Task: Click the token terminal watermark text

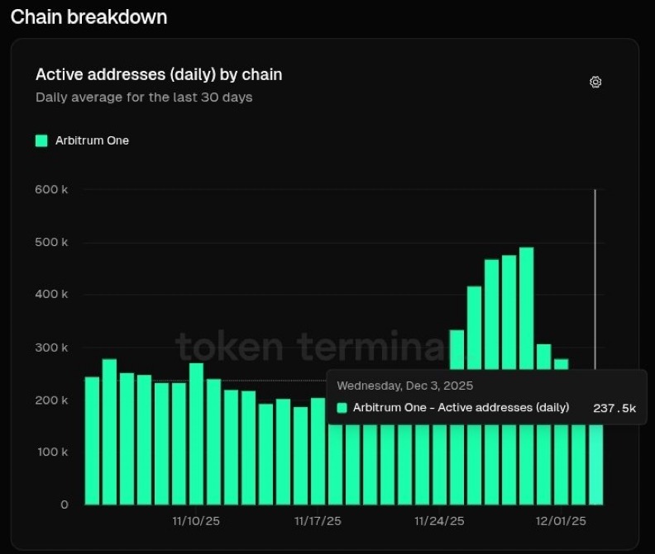Action: (310, 347)
